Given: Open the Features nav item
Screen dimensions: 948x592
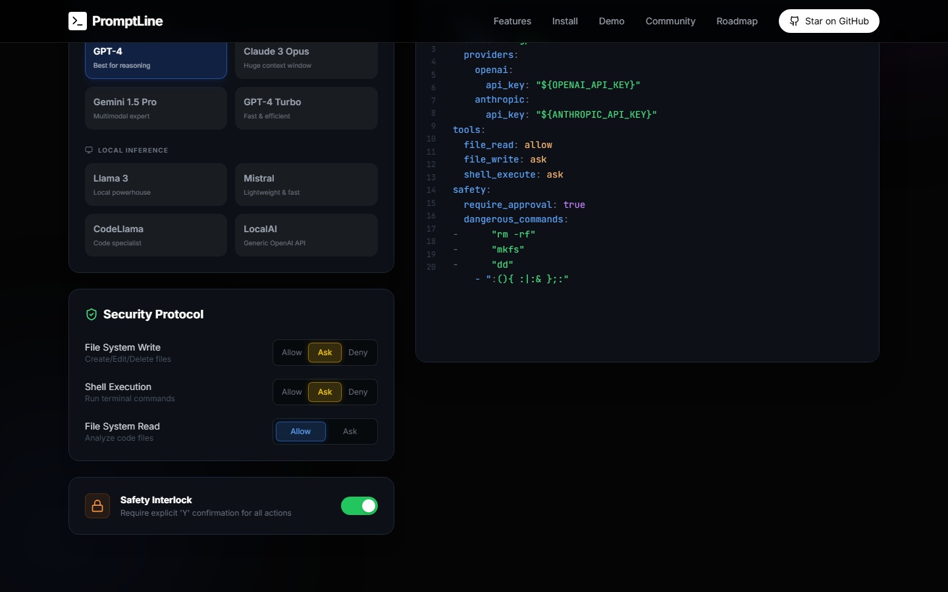Looking at the screenshot, I should 512,21.
